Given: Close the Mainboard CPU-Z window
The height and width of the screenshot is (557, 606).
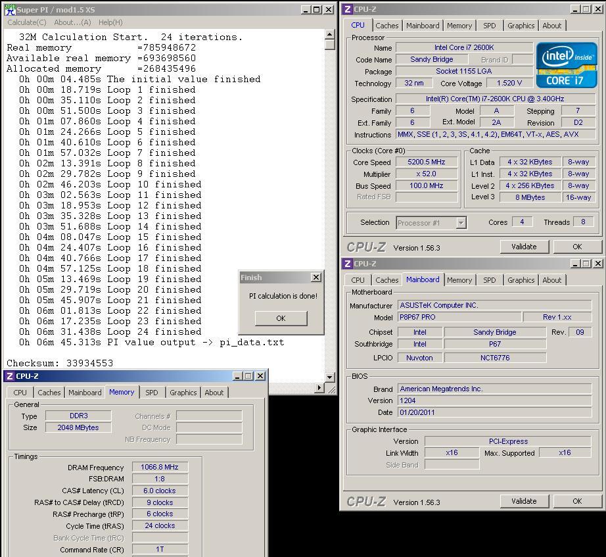Looking at the screenshot, I should click(x=598, y=264).
